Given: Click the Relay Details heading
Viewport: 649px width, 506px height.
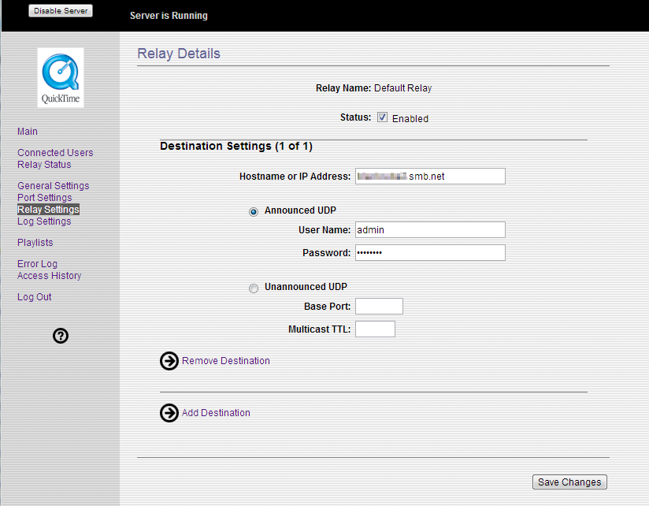Looking at the screenshot, I should coord(179,54).
